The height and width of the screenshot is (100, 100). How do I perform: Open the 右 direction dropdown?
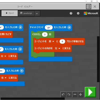pos(4,78)
